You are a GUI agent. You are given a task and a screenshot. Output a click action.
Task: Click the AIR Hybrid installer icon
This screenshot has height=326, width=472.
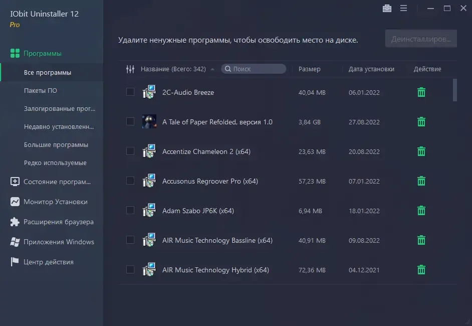click(x=149, y=269)
